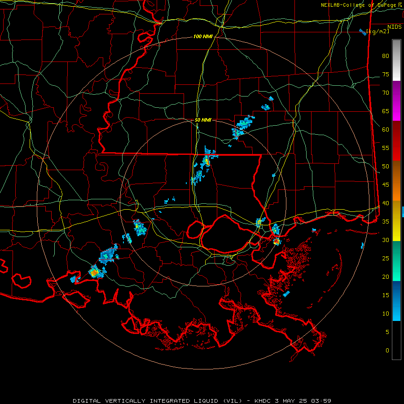The image size is (404, 404).
Task: Select the 100 NMI range ring label
Action: [x=203, y=37]
